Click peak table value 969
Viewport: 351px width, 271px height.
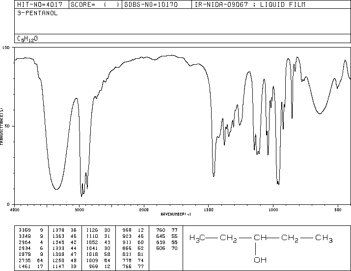94,267
